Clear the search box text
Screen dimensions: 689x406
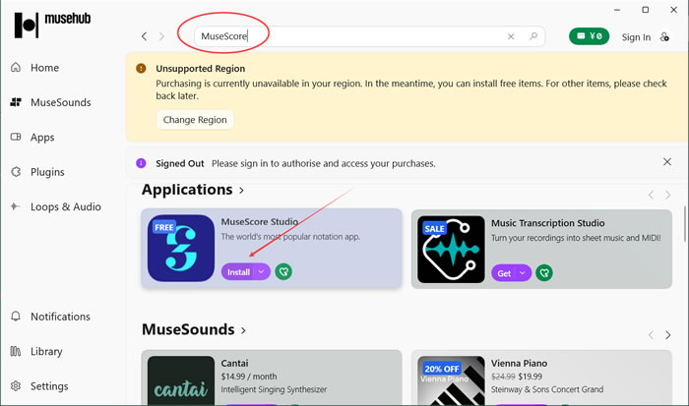511,36
